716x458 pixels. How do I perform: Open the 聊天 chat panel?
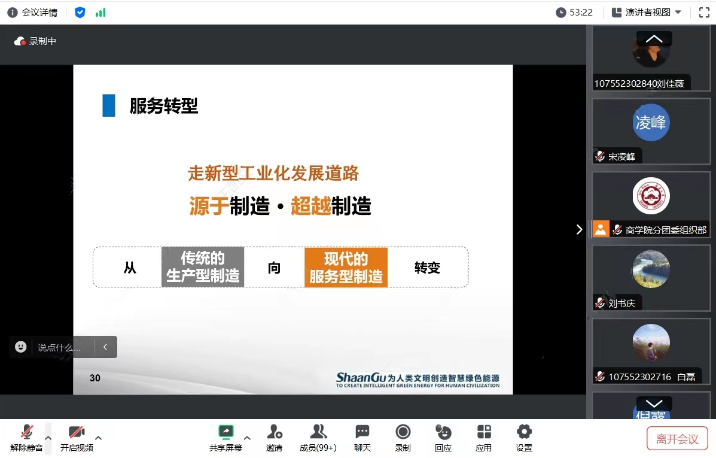coord(362,437)
